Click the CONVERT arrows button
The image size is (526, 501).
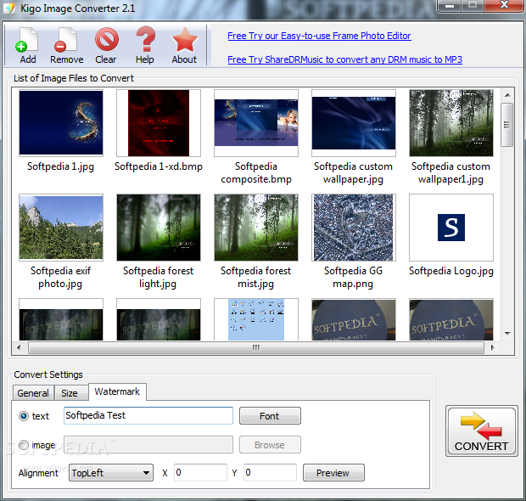(x=481, y=431)
